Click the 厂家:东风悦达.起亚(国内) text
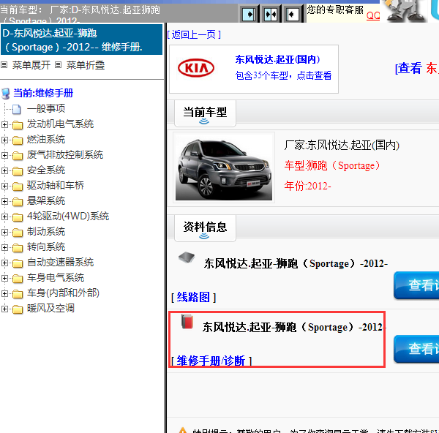 342,146
